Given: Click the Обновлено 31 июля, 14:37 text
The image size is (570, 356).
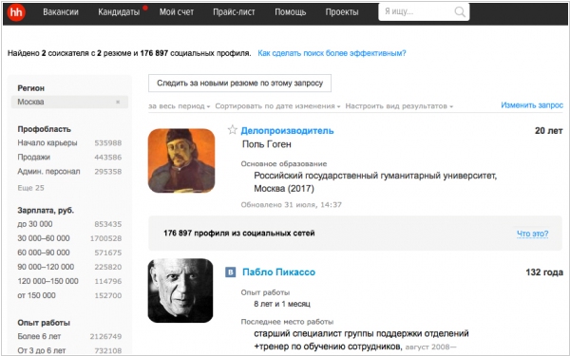Looking at the screenshot, I should coord(292,204).
